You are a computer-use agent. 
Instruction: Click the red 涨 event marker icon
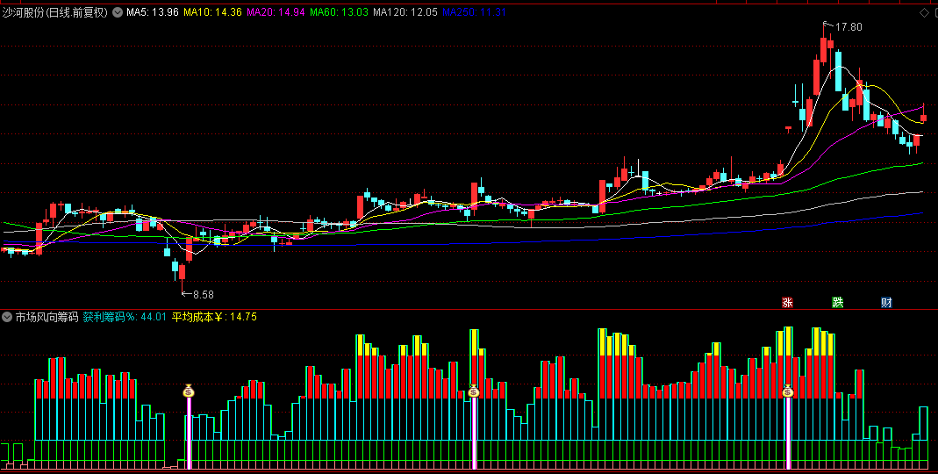pyautogui.click(x=787, y=302)
